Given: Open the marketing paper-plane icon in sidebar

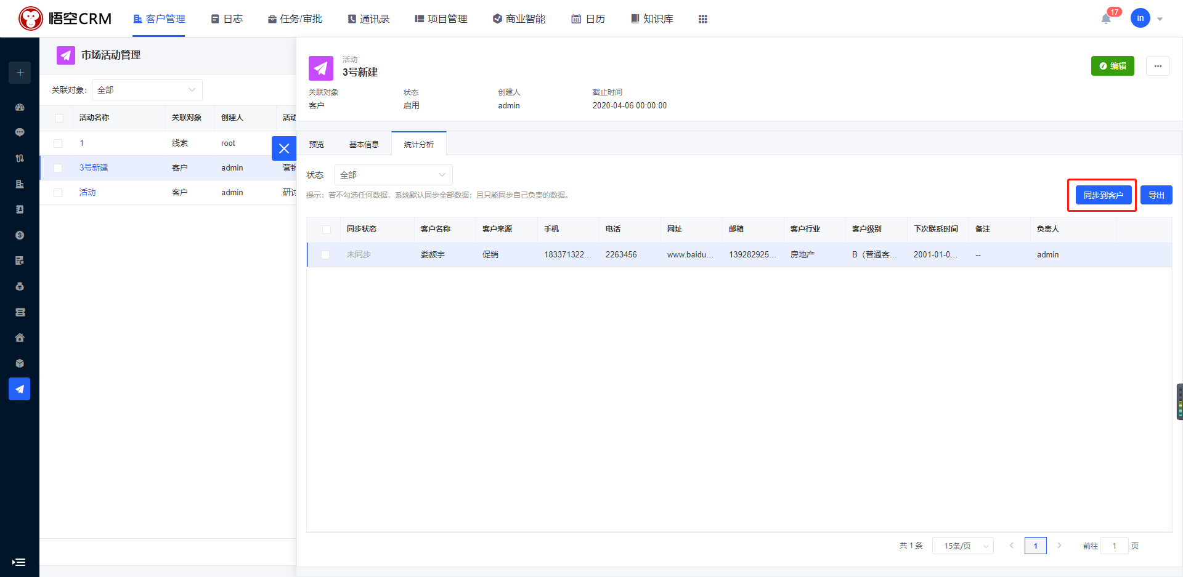Looking at the screenshot, I should coord(20,389).
